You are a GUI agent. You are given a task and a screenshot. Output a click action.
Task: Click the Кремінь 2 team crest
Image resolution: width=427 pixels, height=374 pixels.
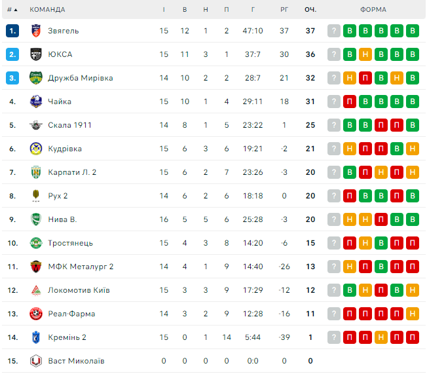click(x=36, y=337)
